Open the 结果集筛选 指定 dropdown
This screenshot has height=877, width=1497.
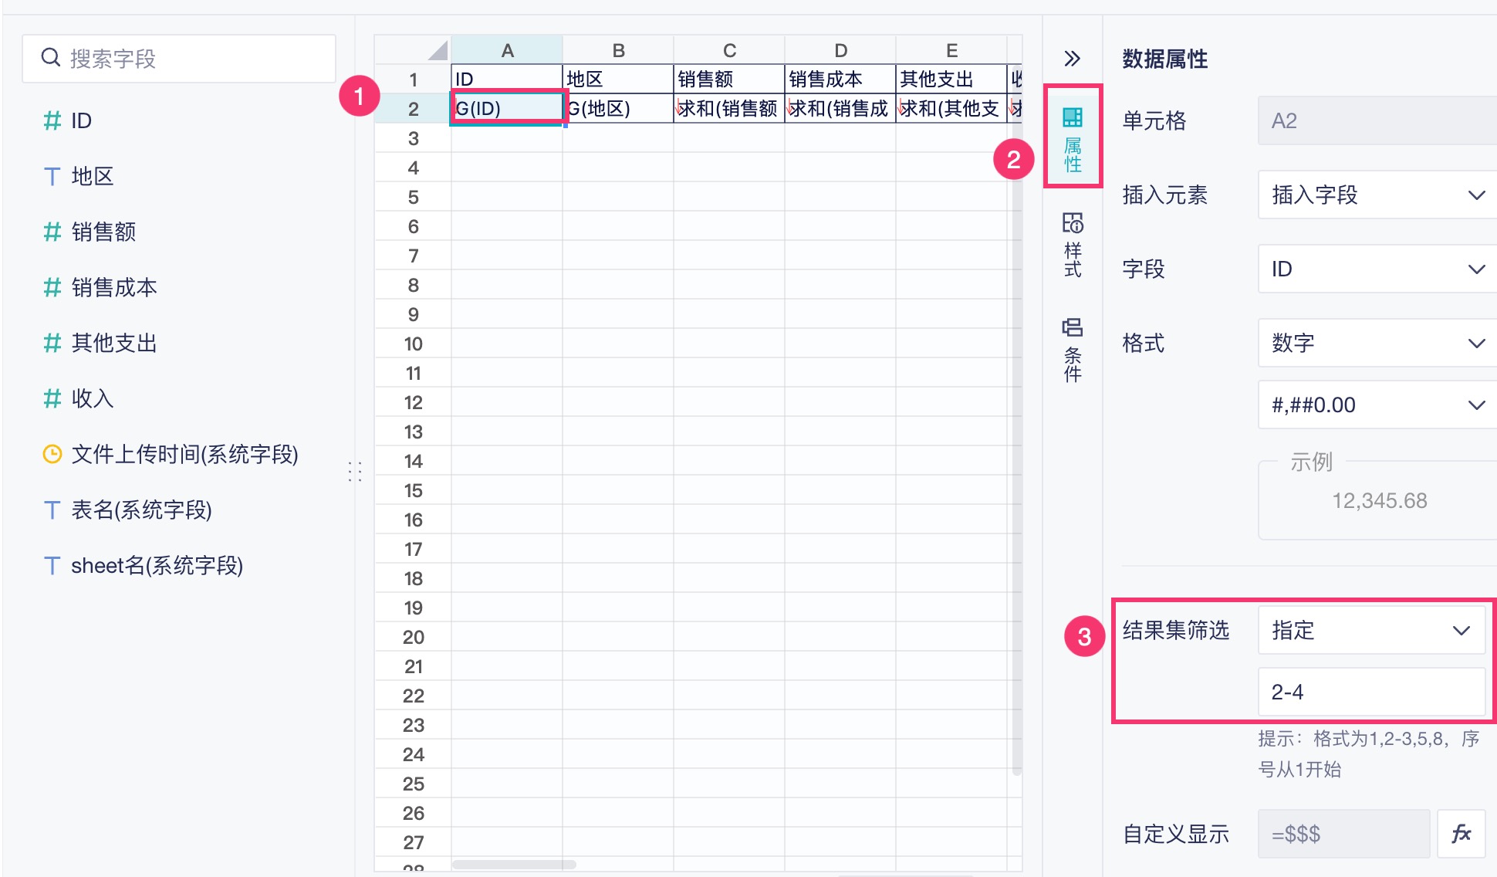(1370, 631)
